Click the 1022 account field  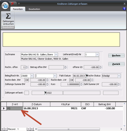pos(54,93)
